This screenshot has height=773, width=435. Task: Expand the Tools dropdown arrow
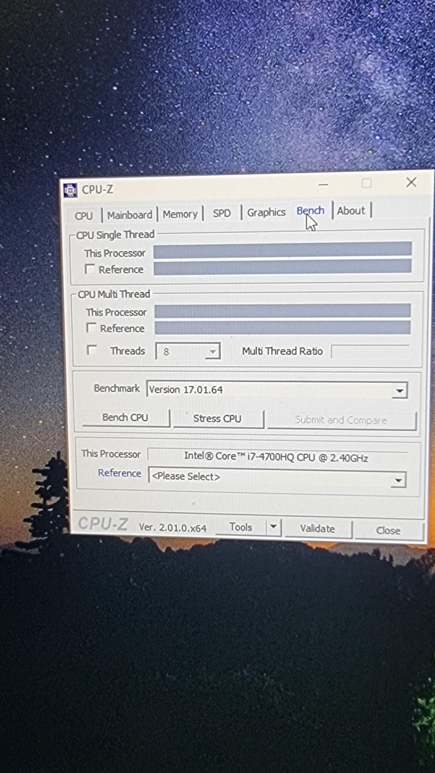[x=274, y=527]
